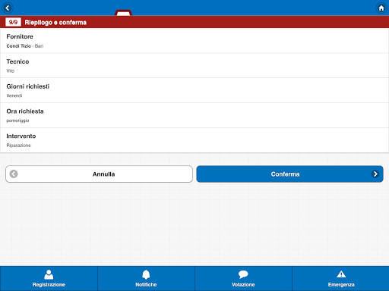Open the Emergenza warning triangle icon
The image size is (389, 291).
click(341, 274)
